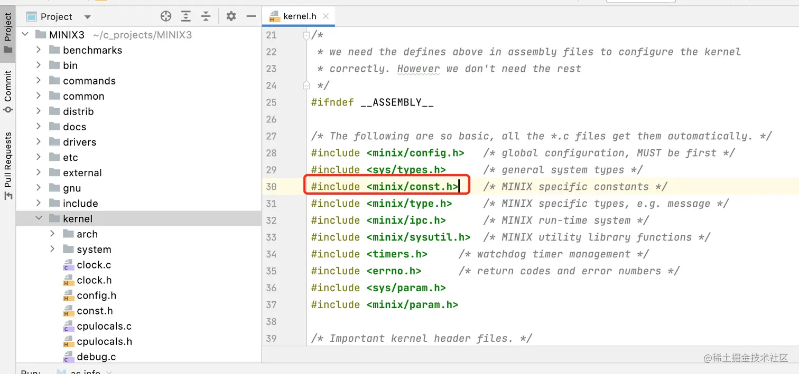Click the <timers.h> include
Screen dimensions: 799x374
(x=397, y=254)
